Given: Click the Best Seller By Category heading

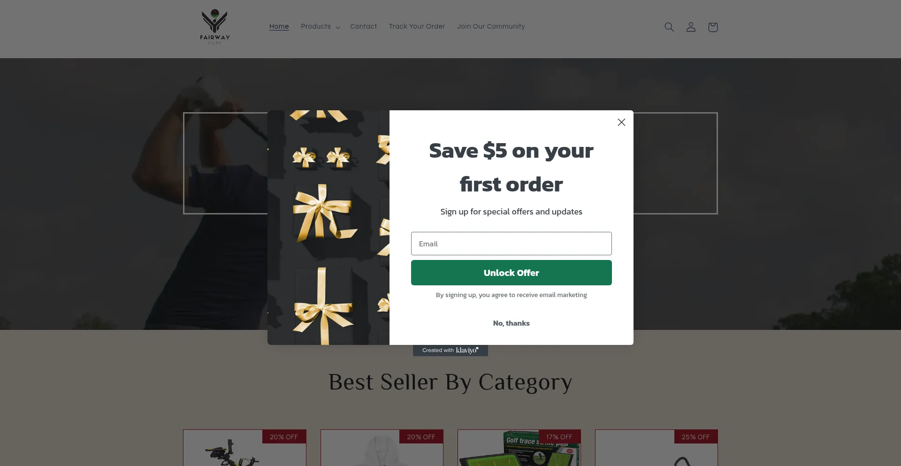Looking at the screenshot, I should 450,382.
